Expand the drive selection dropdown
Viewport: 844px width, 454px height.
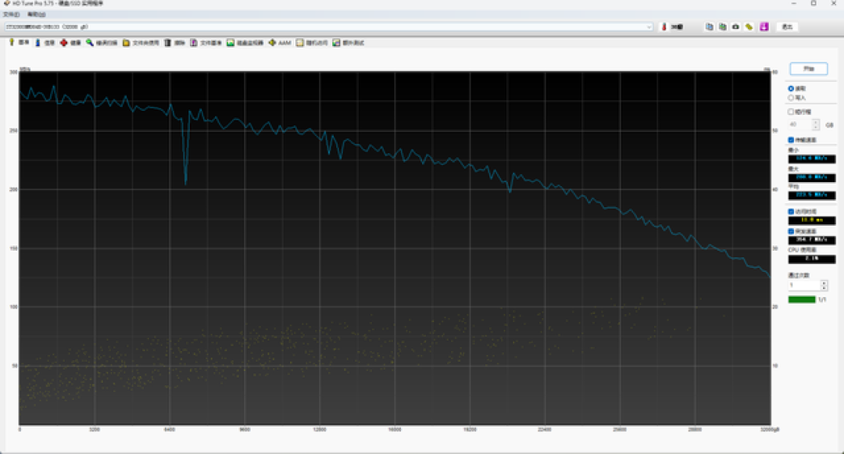coord(649,27)
